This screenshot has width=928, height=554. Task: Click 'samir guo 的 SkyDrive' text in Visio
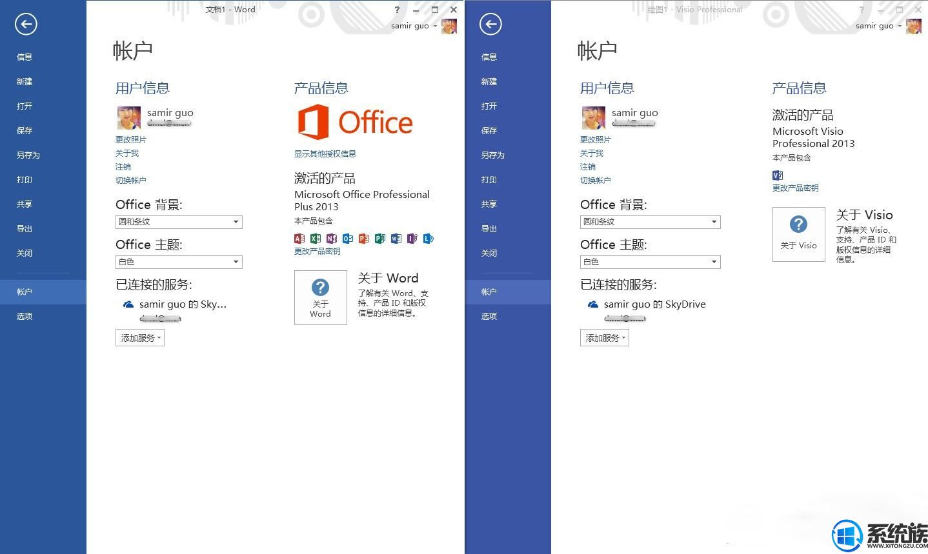[x=655, y=304]
